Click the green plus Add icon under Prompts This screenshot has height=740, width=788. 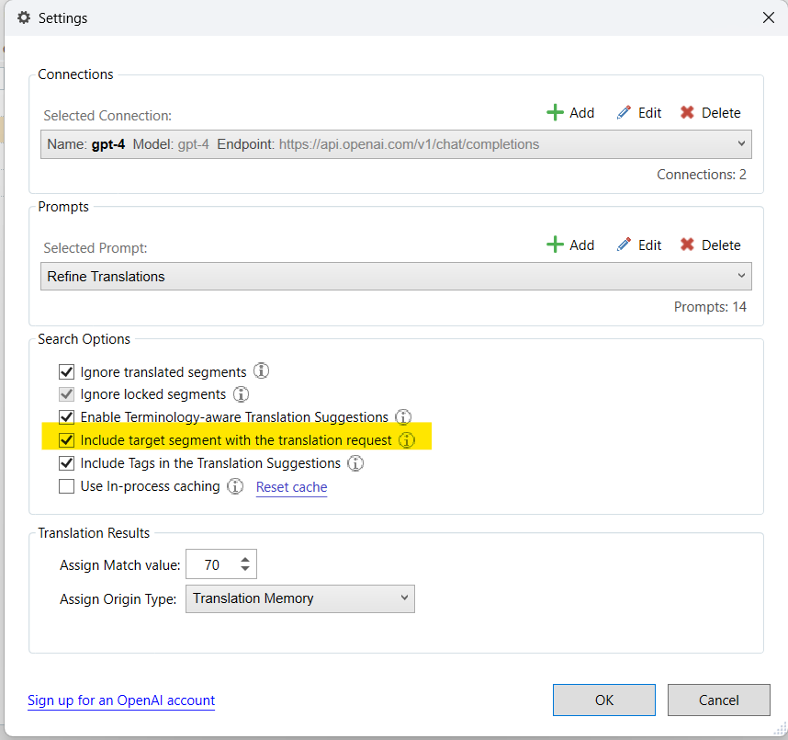coord(555,245)
